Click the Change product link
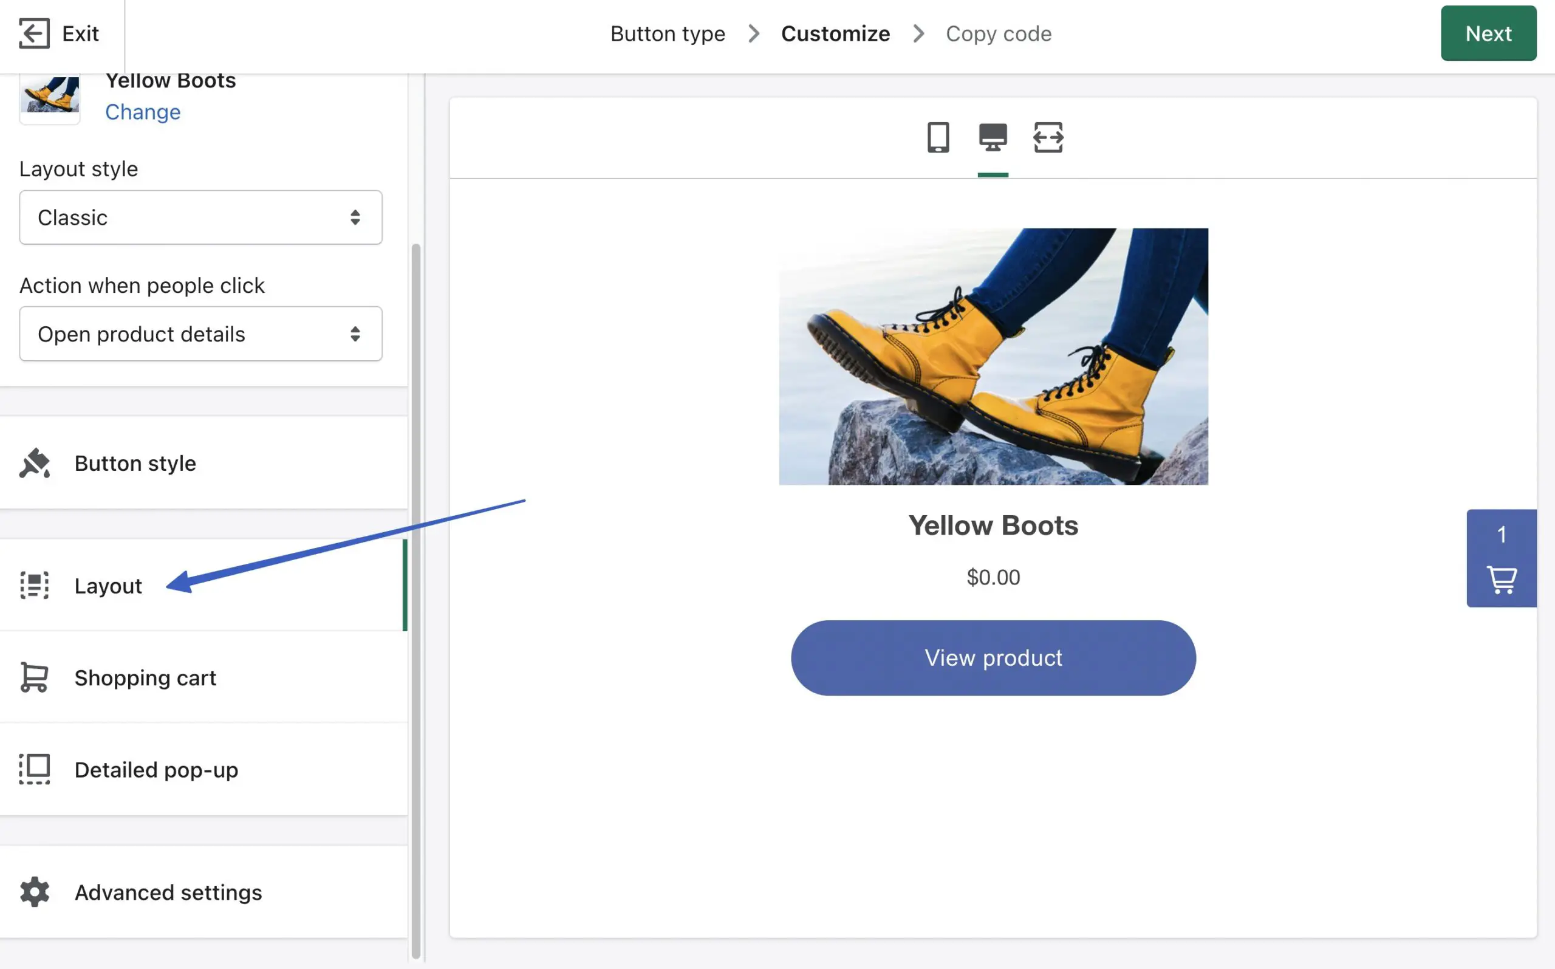The height and width of the screenshot is (969, 1555). point(143,112)
